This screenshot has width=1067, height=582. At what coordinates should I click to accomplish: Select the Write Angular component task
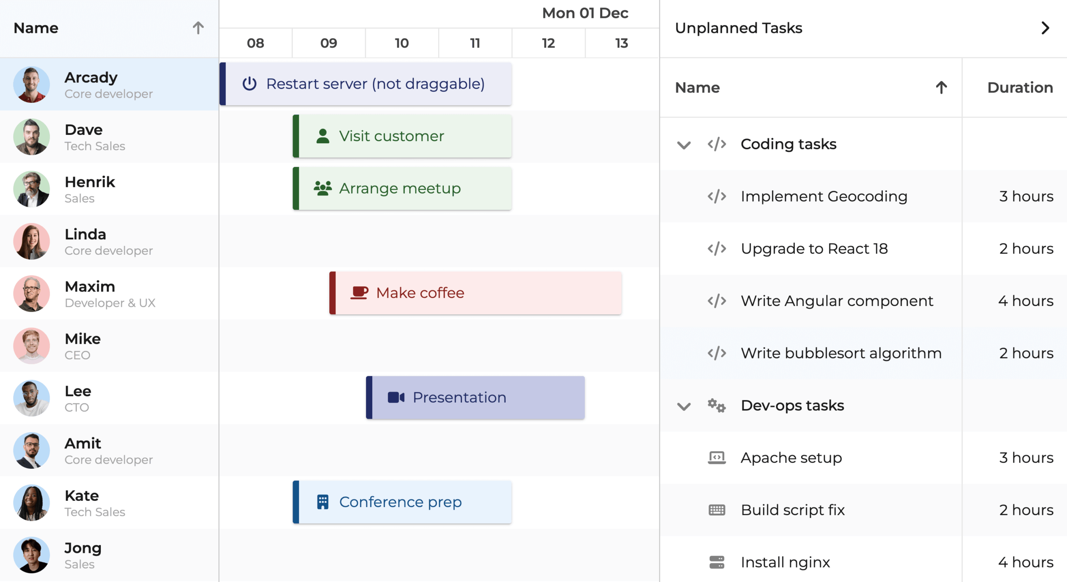click(x=837, y=301)
